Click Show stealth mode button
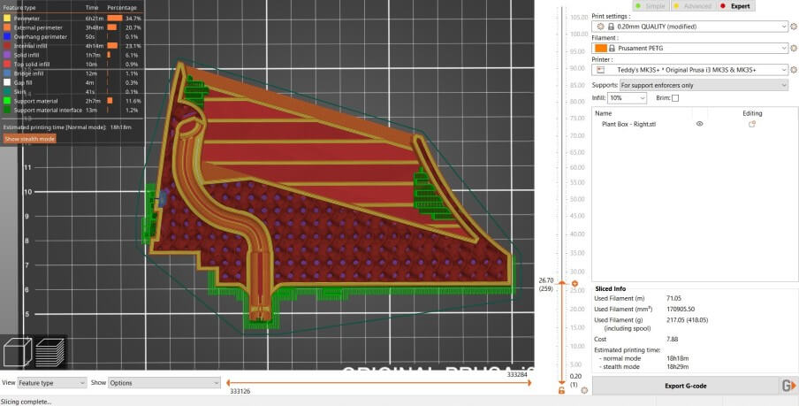 [30, 139]
